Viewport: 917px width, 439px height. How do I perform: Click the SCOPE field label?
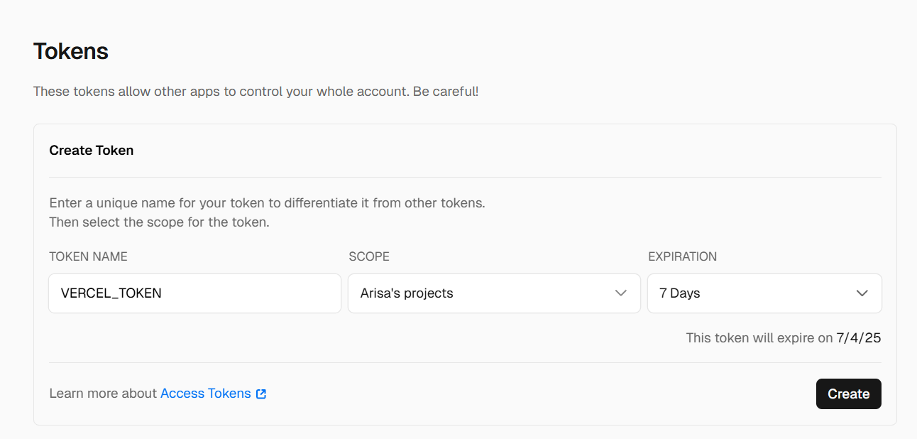click(369, 256)
